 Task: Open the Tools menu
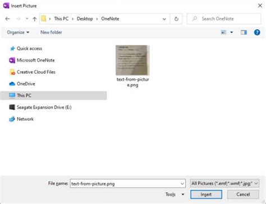171,194
